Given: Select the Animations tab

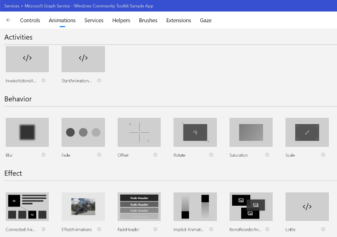Looking at the screenshot, I should pos(62,20).
